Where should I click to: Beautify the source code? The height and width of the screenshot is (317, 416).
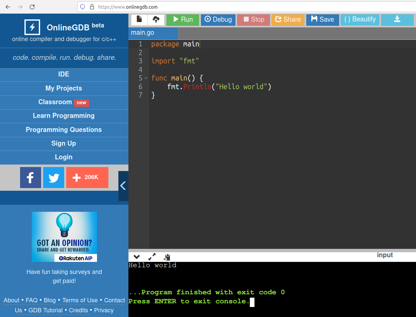click(360, 20)
